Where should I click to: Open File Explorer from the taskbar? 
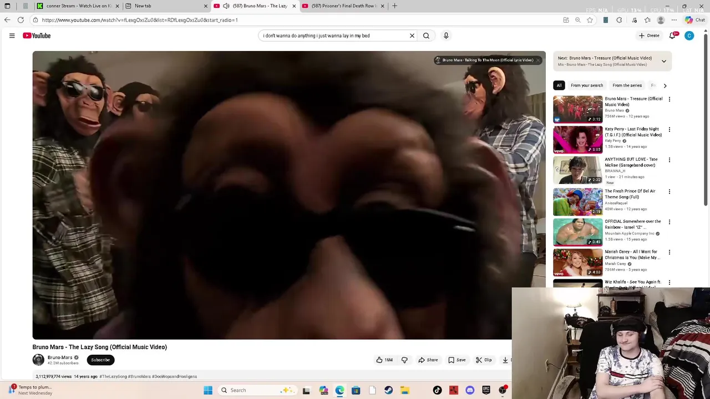(x=405, y=390)
